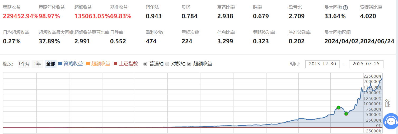This screenshot has height=134, width=398.
Task: Click the 策略收益 value 229452.94%
Action: (21, 16)
